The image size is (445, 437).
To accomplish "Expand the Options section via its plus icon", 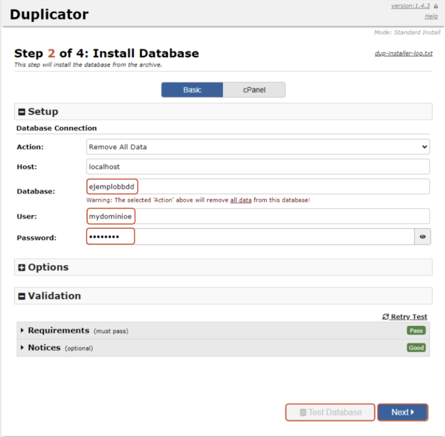I will tap(22, 267).
